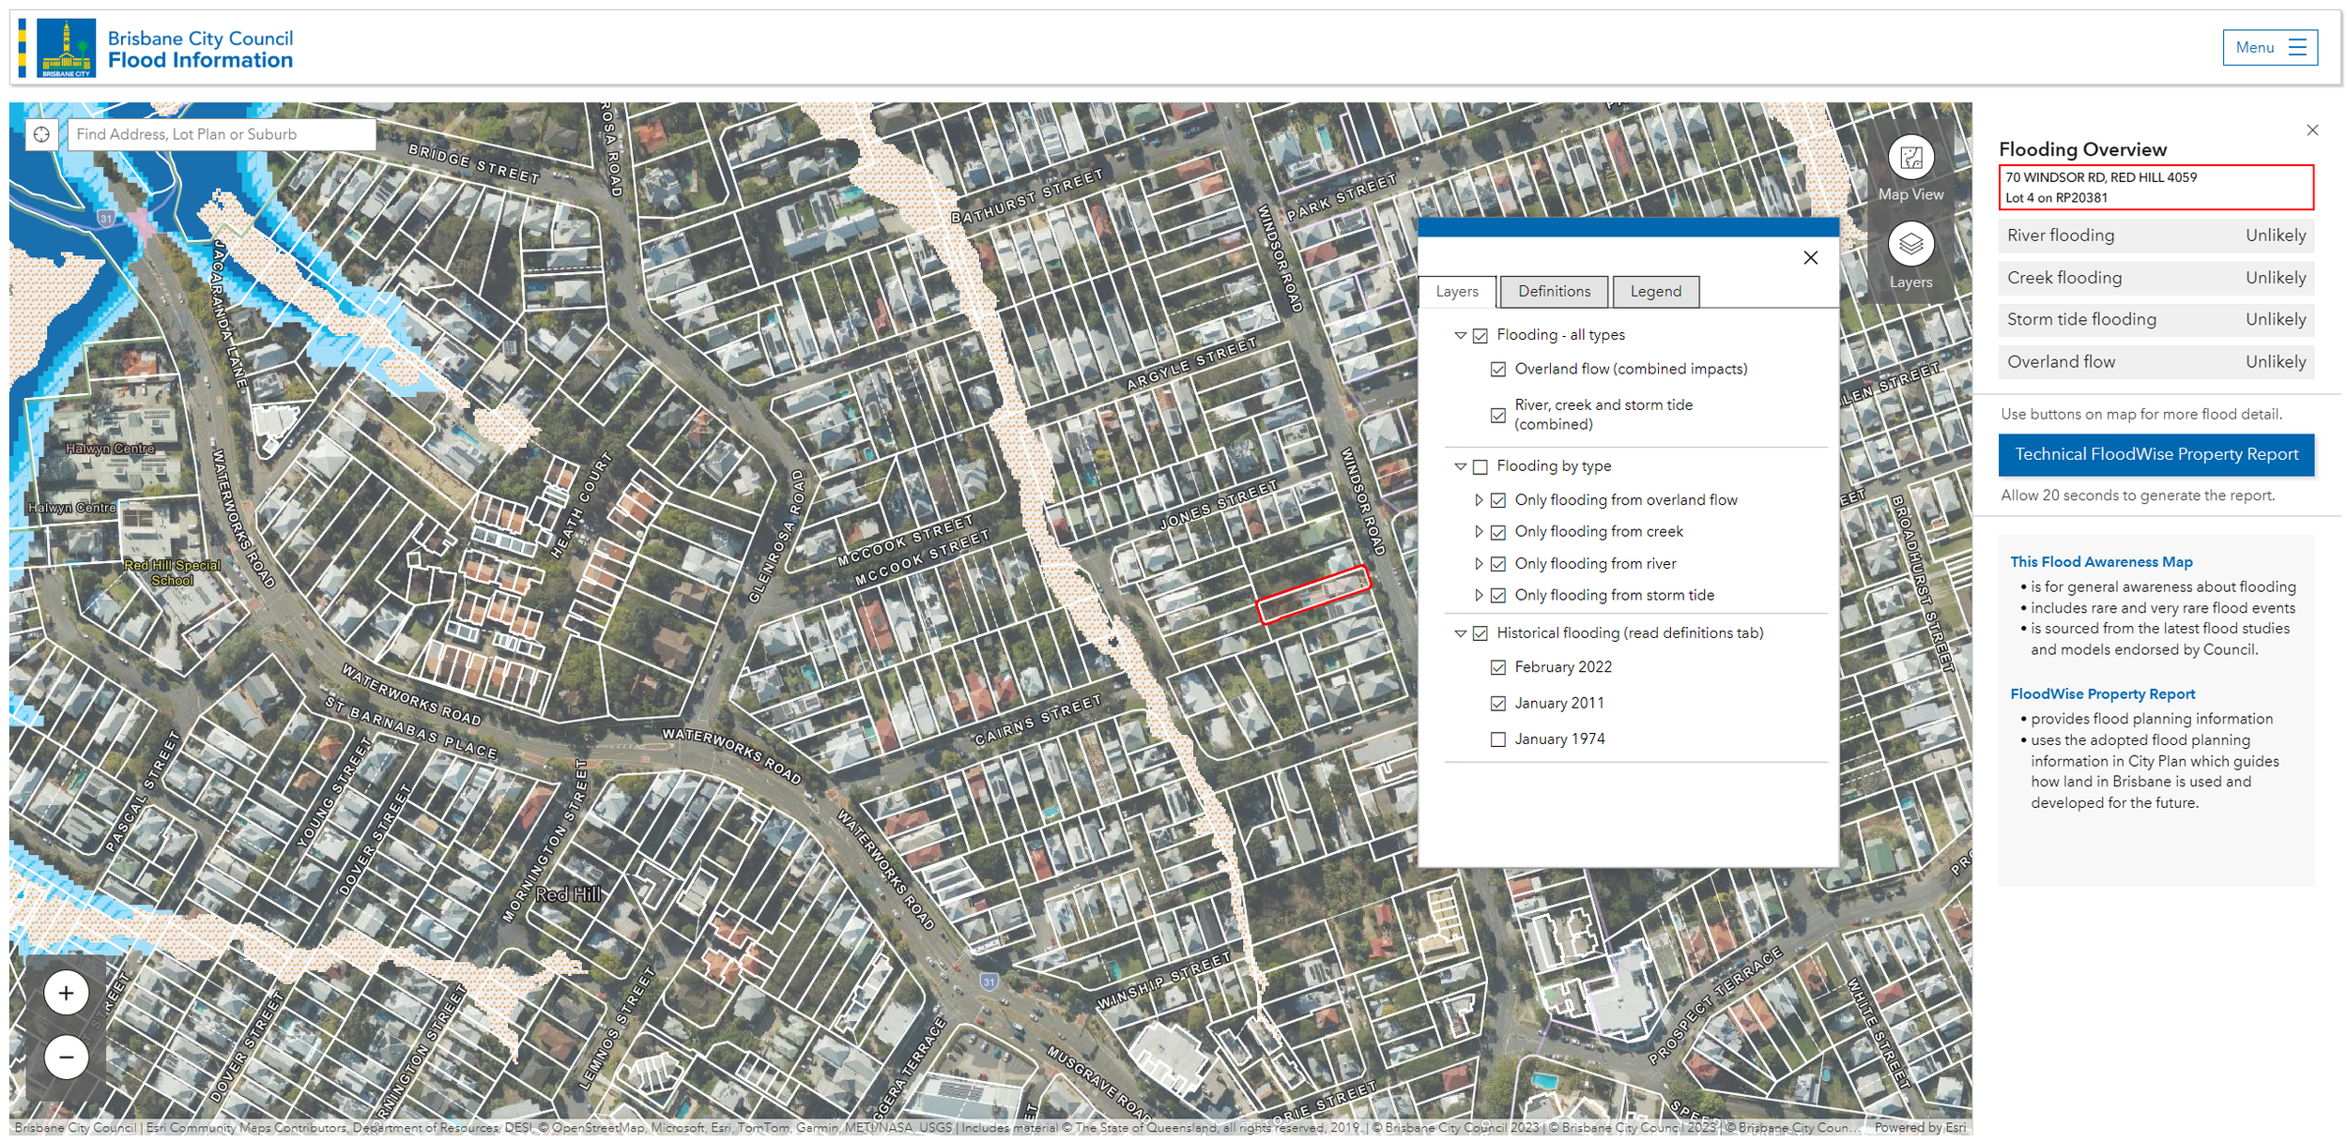
Task: Click the 70 Windsor Rd address box
Action: 2155,188
